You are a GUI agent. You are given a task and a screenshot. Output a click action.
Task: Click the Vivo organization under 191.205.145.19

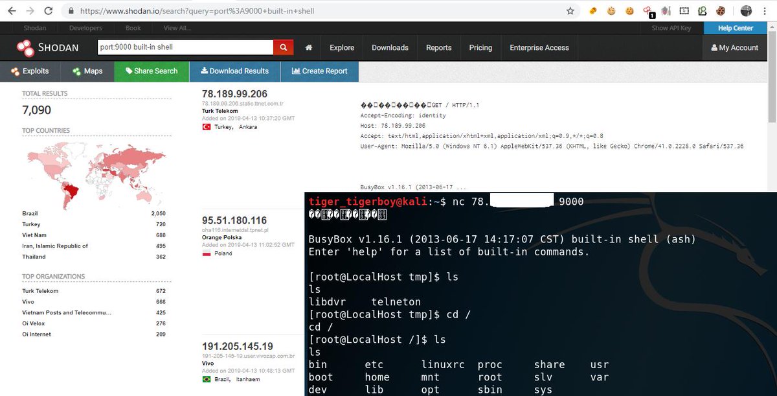[208, 364]
